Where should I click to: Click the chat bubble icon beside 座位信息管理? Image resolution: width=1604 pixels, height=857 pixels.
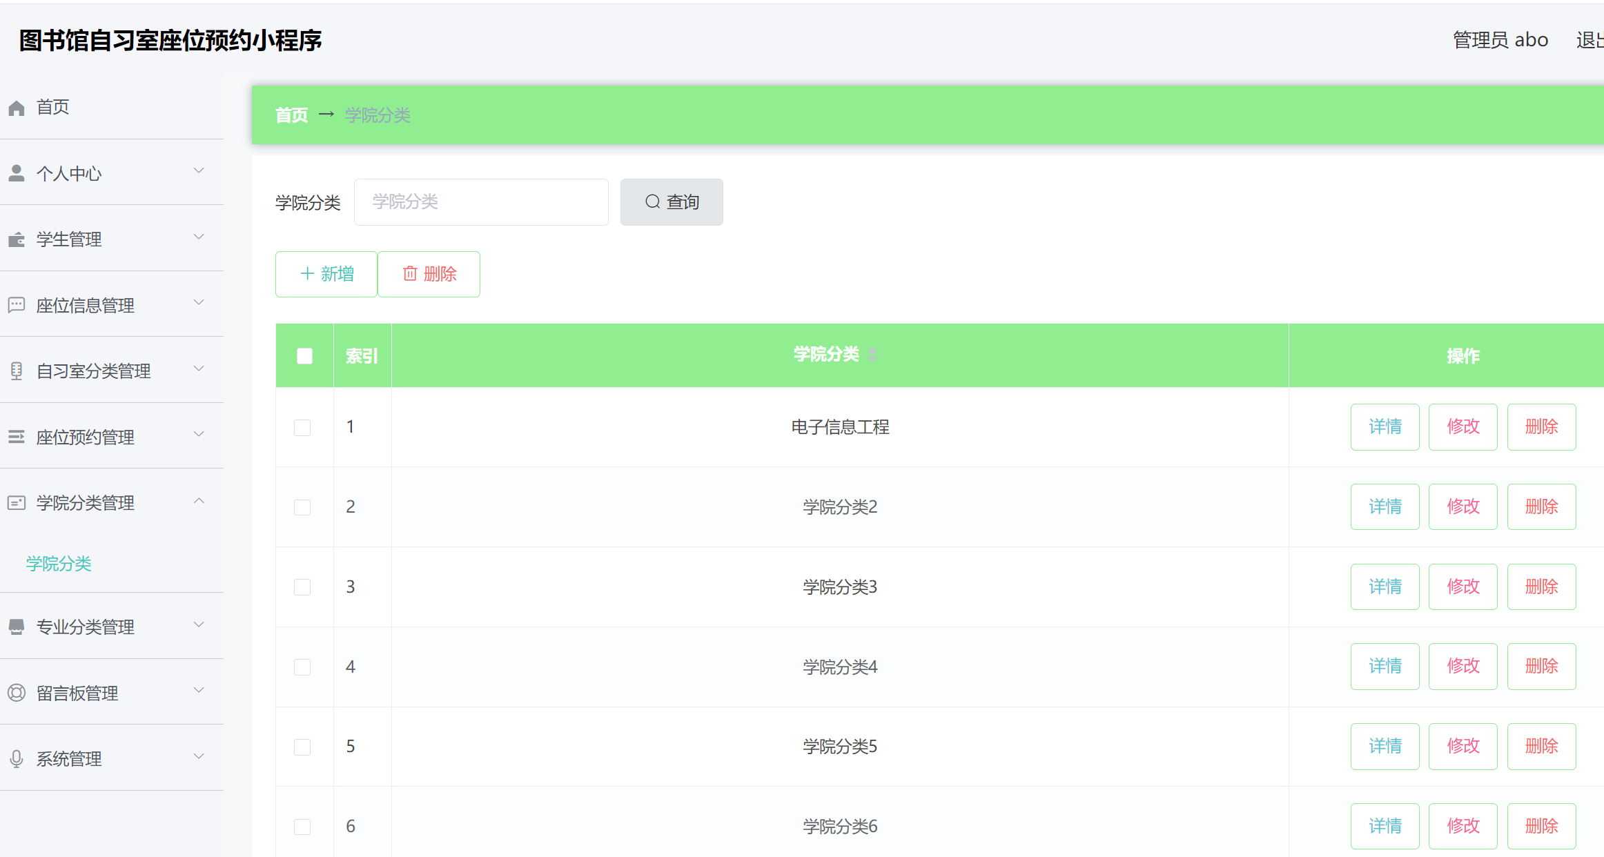pyautogui.click(x=17, y=305)
